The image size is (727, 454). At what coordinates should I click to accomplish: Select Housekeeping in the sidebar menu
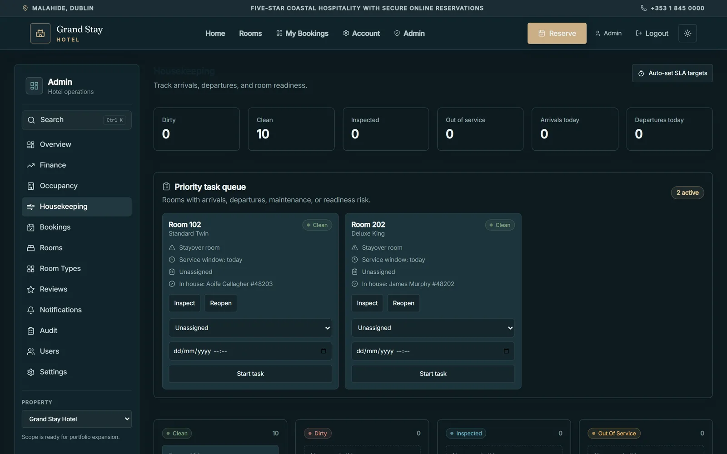pyautogui.click(x=77, y=207)
